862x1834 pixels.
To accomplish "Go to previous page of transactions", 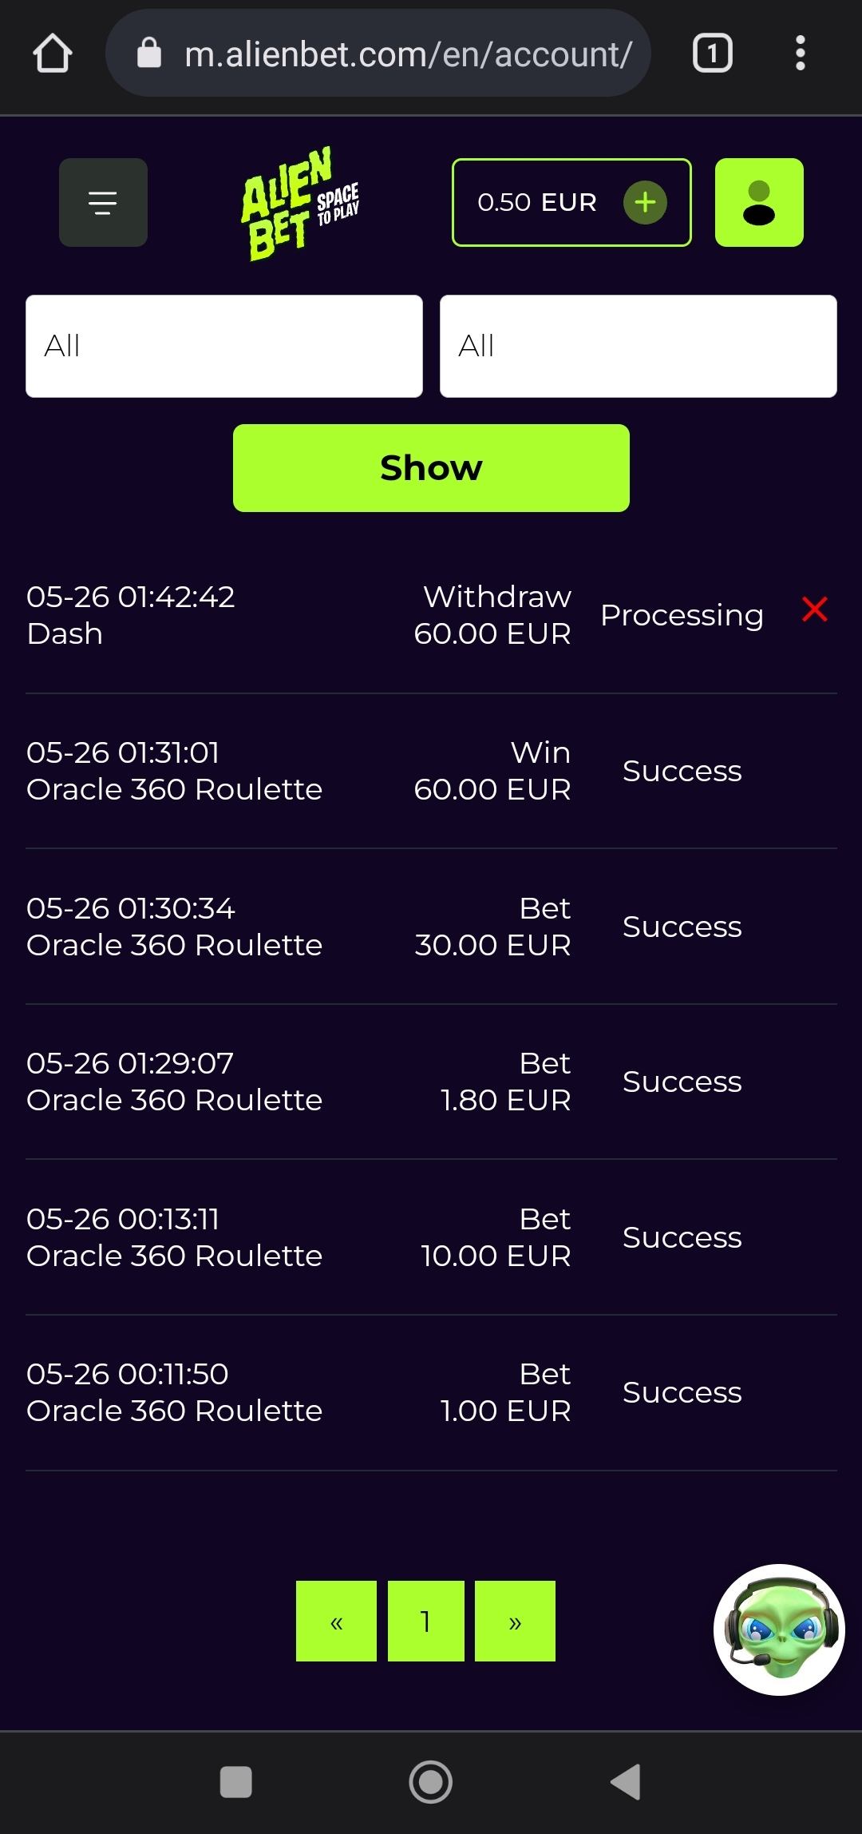I will click(336, 1621).
